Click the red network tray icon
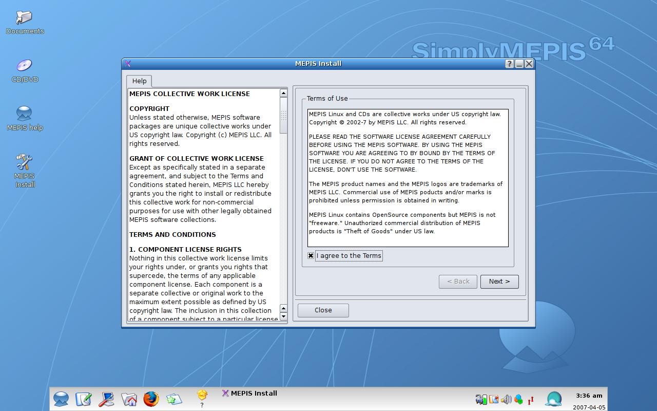Image resolution: width=657 pixels, height=411 pixels. pos(531,400)
